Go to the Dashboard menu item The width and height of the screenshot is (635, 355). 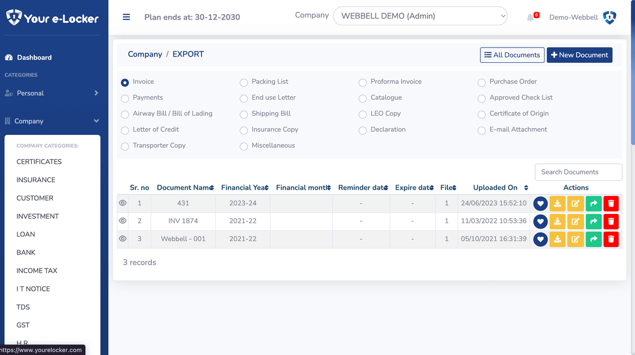(x=34, y=57)
